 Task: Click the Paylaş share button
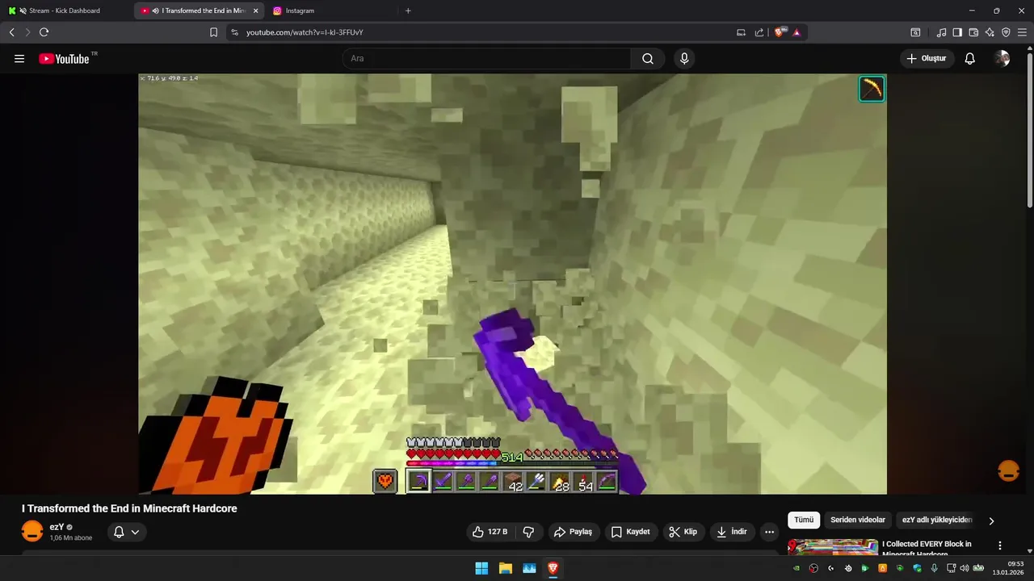click(573, 532)
